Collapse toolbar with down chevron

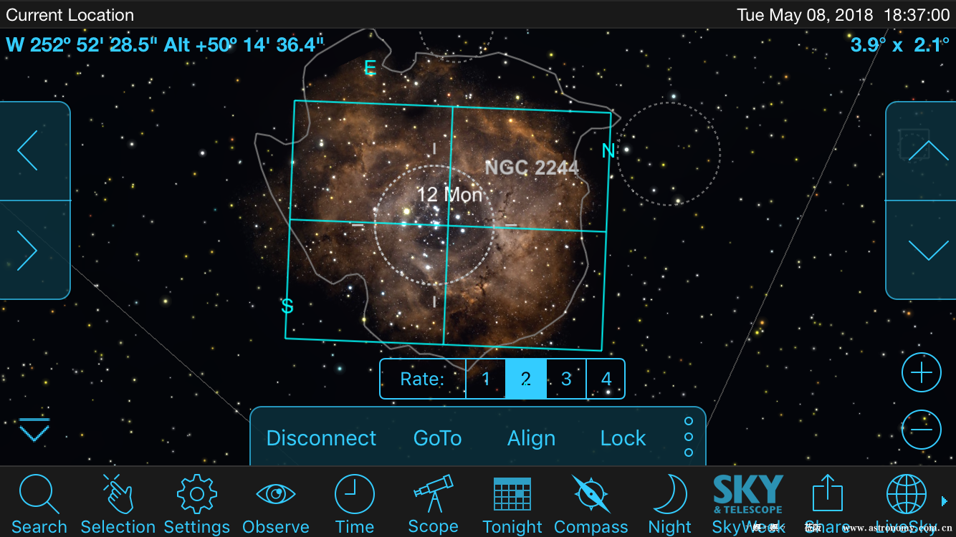point(34,430)
